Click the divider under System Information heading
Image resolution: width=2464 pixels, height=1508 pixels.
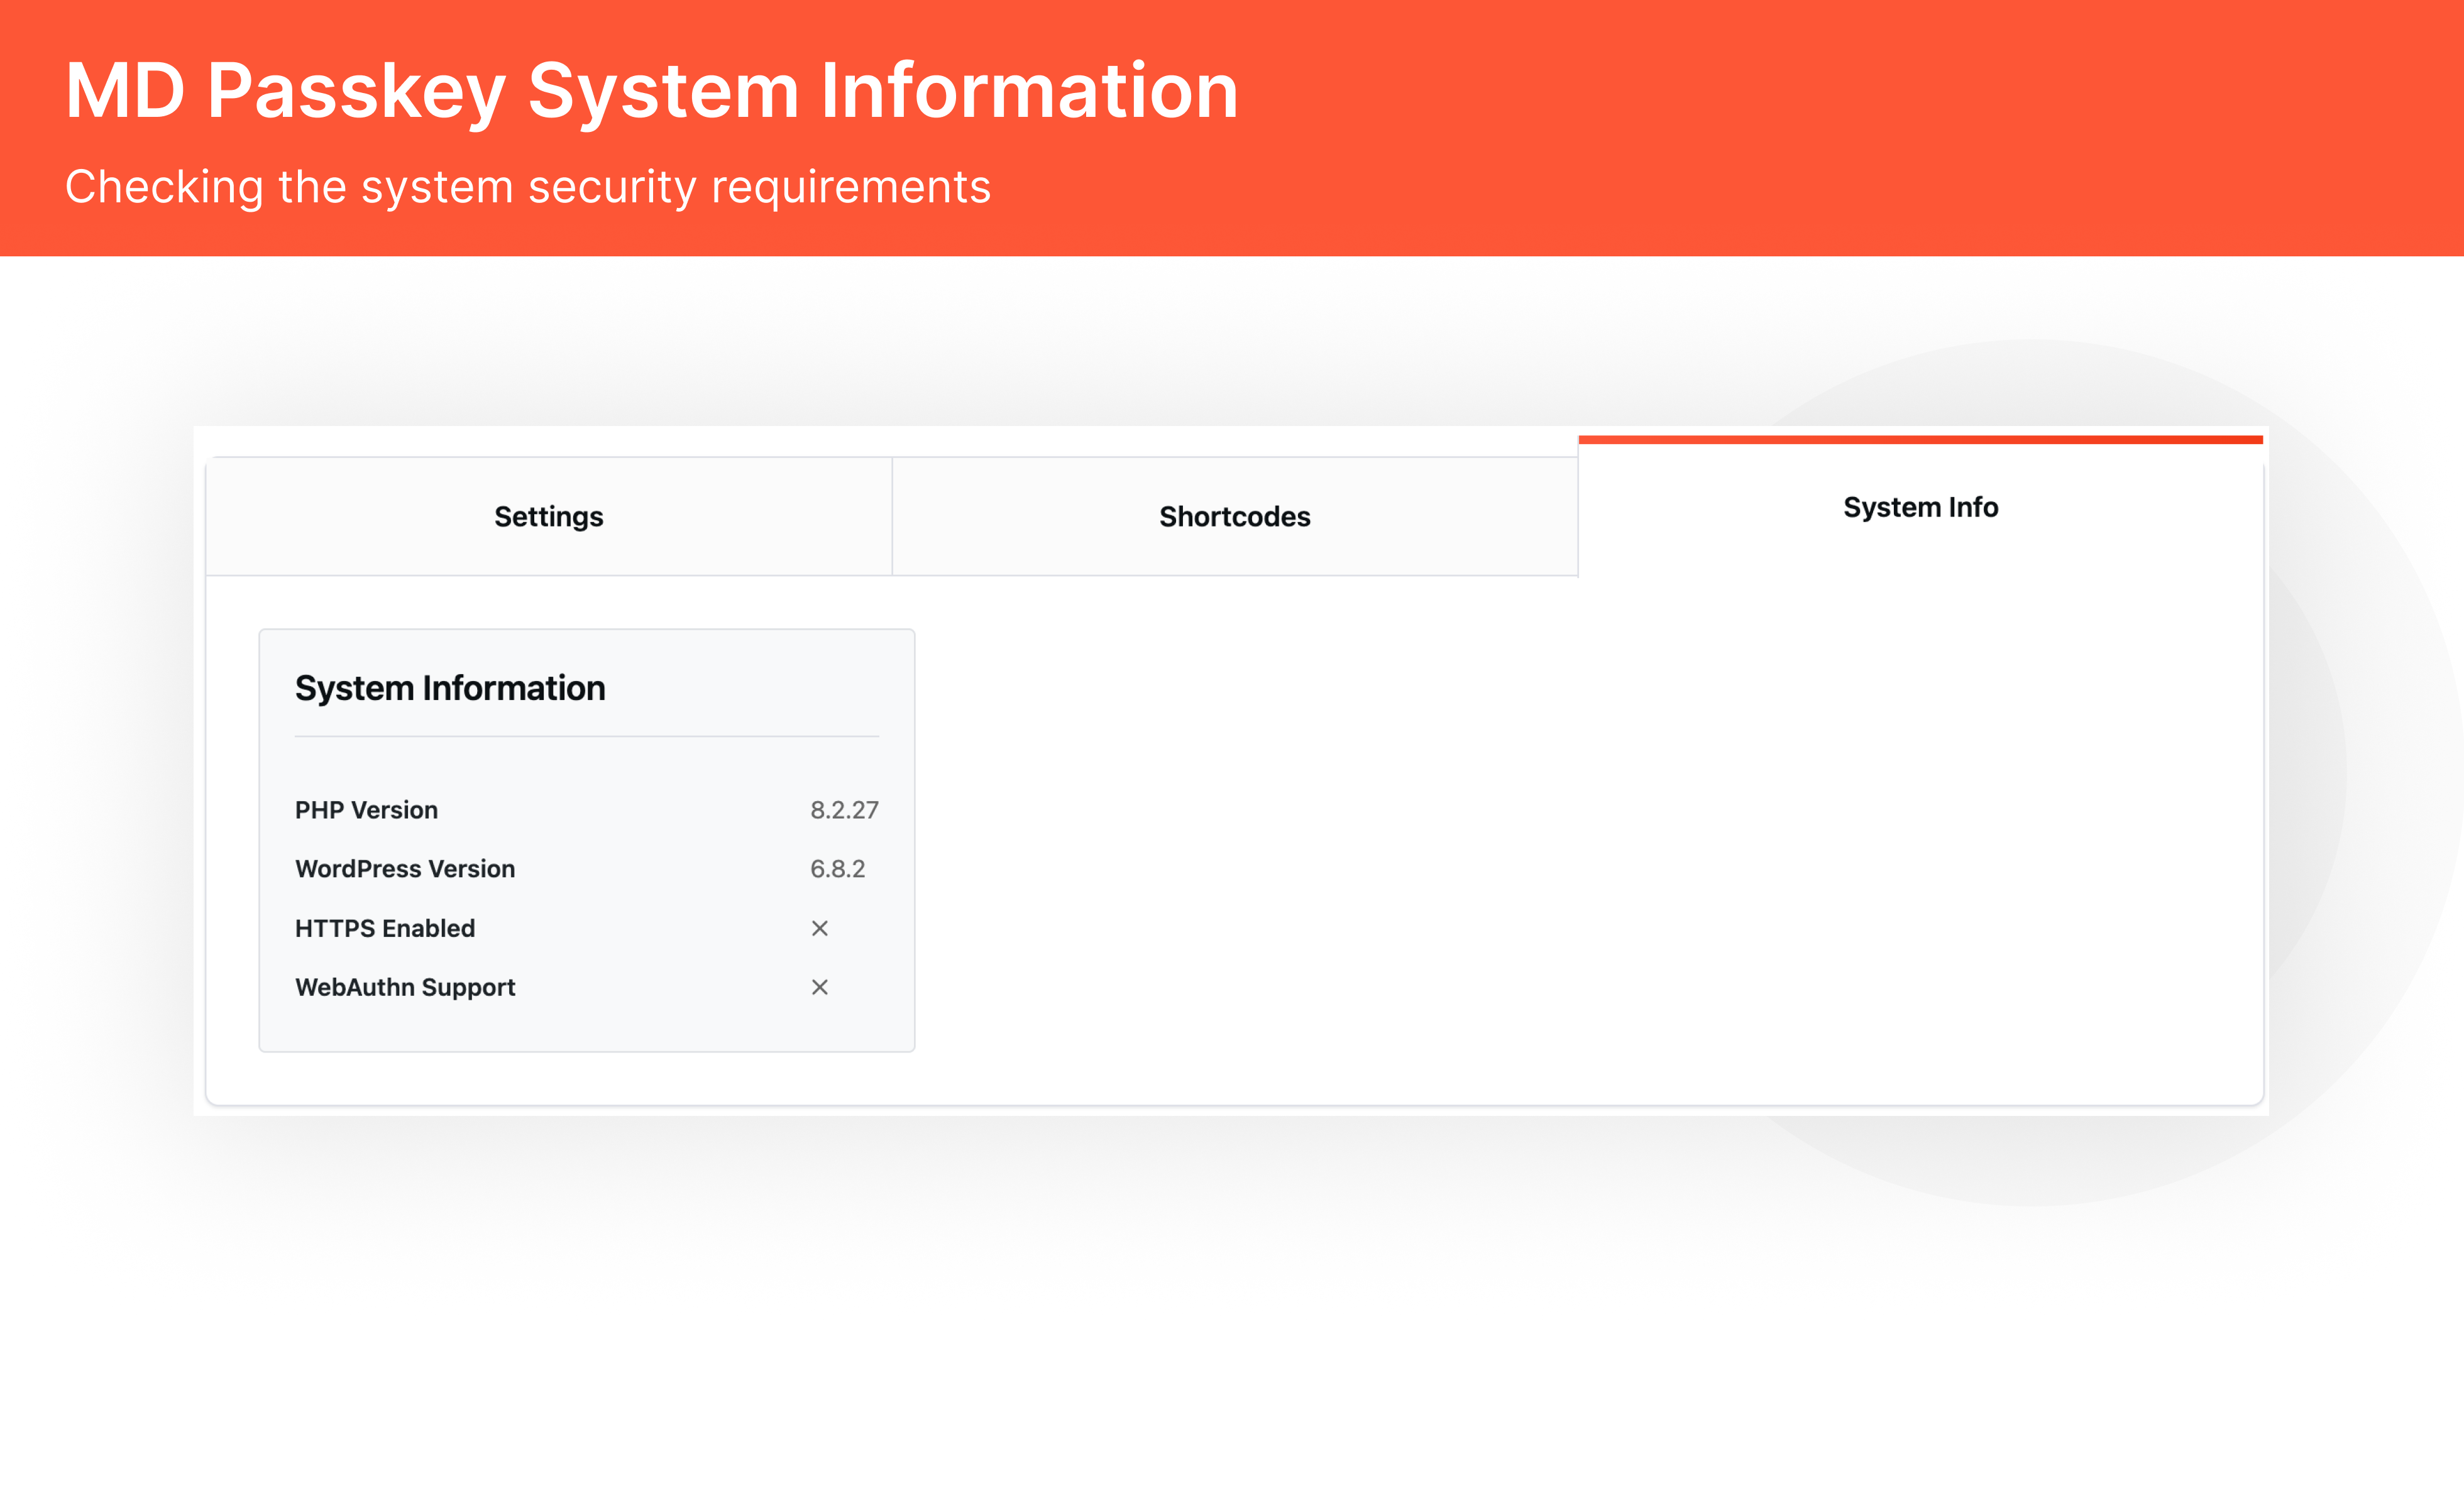coord(586,736)
